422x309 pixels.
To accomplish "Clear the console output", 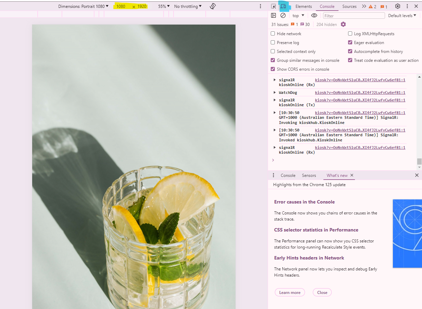I will coord(283,15).
